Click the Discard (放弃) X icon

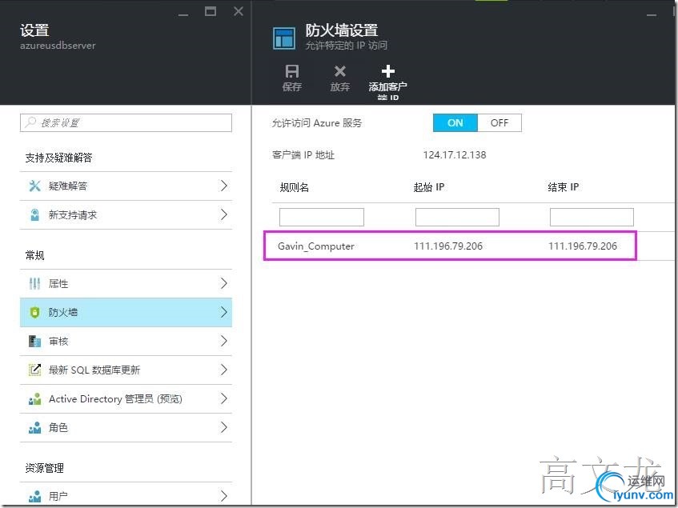click(340, 71)
